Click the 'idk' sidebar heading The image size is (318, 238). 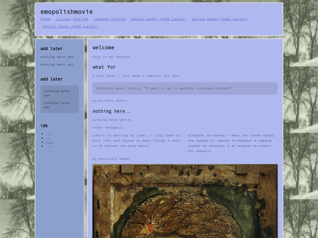(44, 126)
